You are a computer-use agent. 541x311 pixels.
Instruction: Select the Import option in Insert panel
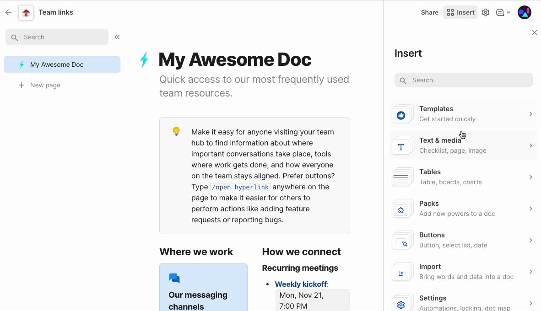[463, 272]
